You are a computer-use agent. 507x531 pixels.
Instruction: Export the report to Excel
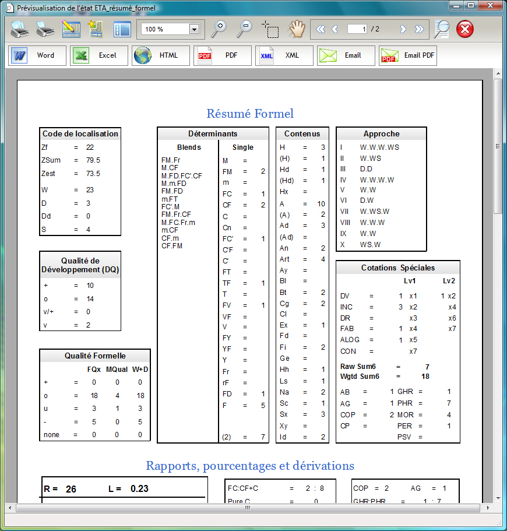point(97,55)
